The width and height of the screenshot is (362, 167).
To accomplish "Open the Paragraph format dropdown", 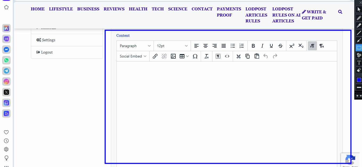I will click(x=135, y=46).
